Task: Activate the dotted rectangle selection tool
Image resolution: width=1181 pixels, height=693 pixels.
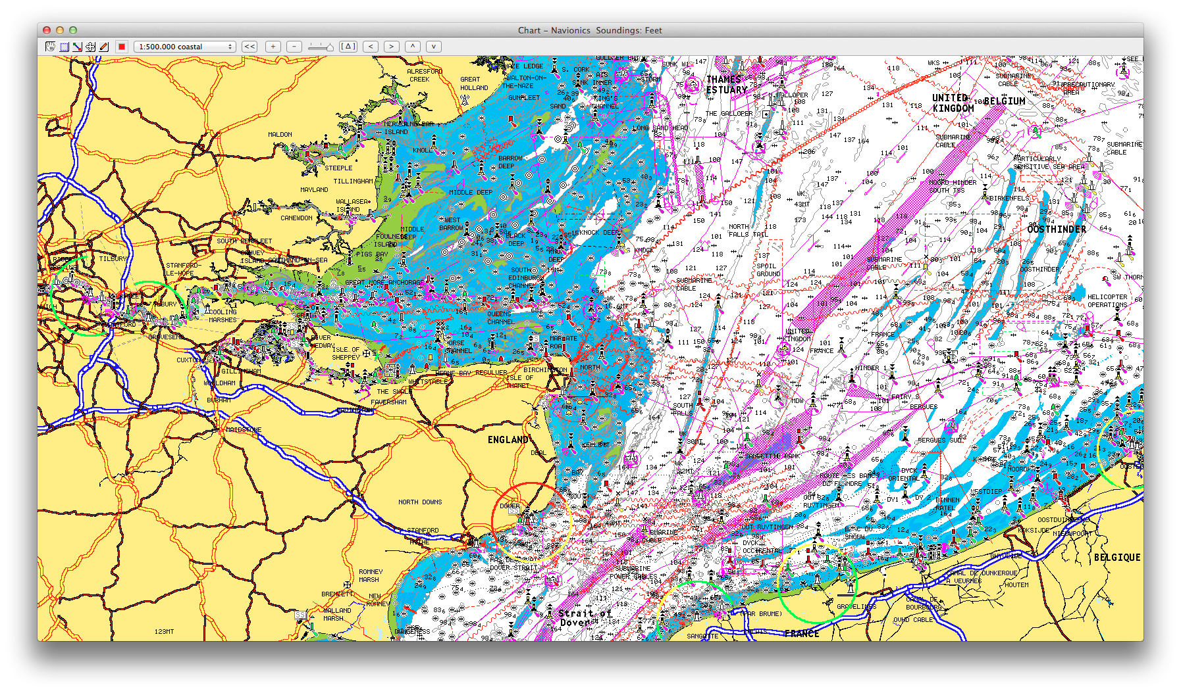Action: [x=64, y=47]
